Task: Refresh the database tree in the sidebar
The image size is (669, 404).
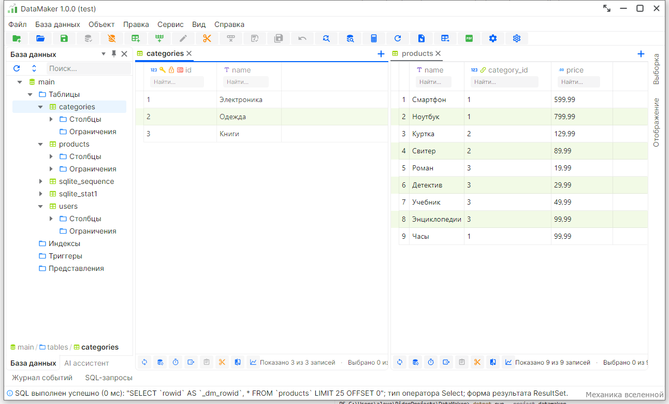Action: click(17, 68)
